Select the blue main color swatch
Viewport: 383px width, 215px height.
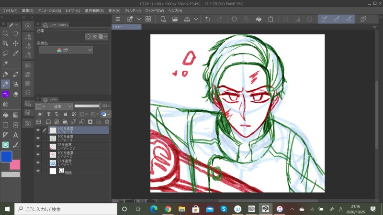6,157
